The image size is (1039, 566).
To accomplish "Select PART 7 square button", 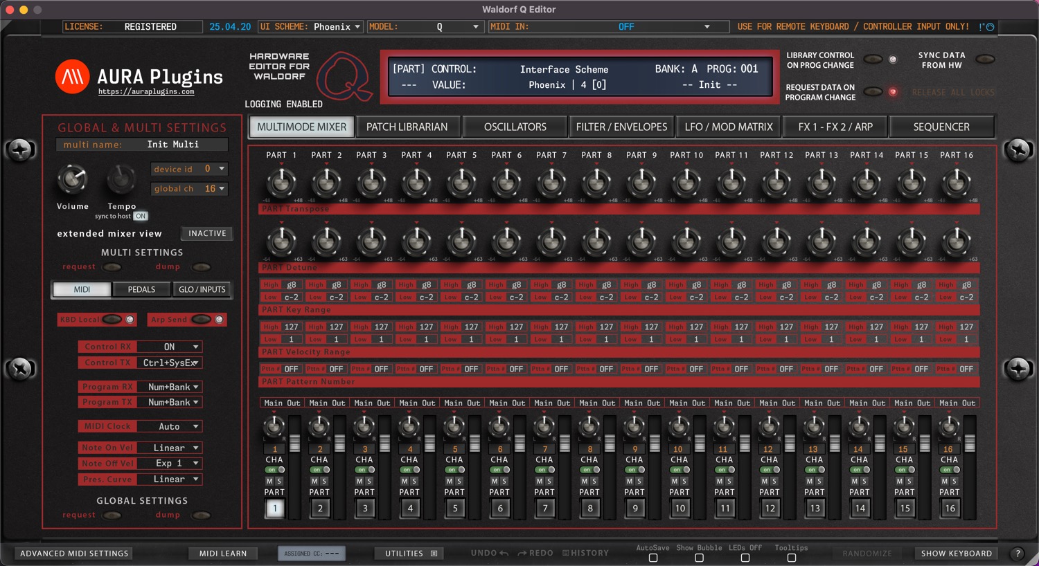I will click(x=545, y=509).
